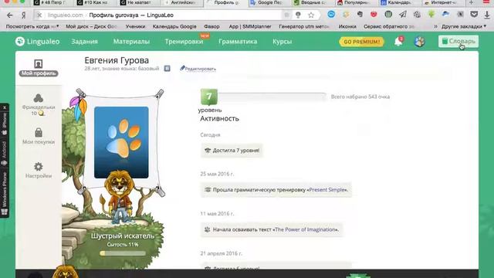Image resolution: width=494 pixels, height=278 pixels.
Task: Click the Lingualeo logo
Action: 38,41
